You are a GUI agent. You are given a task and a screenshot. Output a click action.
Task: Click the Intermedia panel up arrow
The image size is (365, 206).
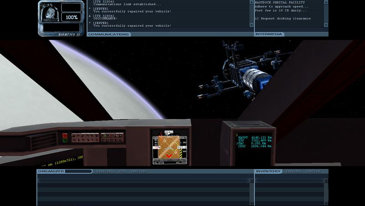point(326,2)
